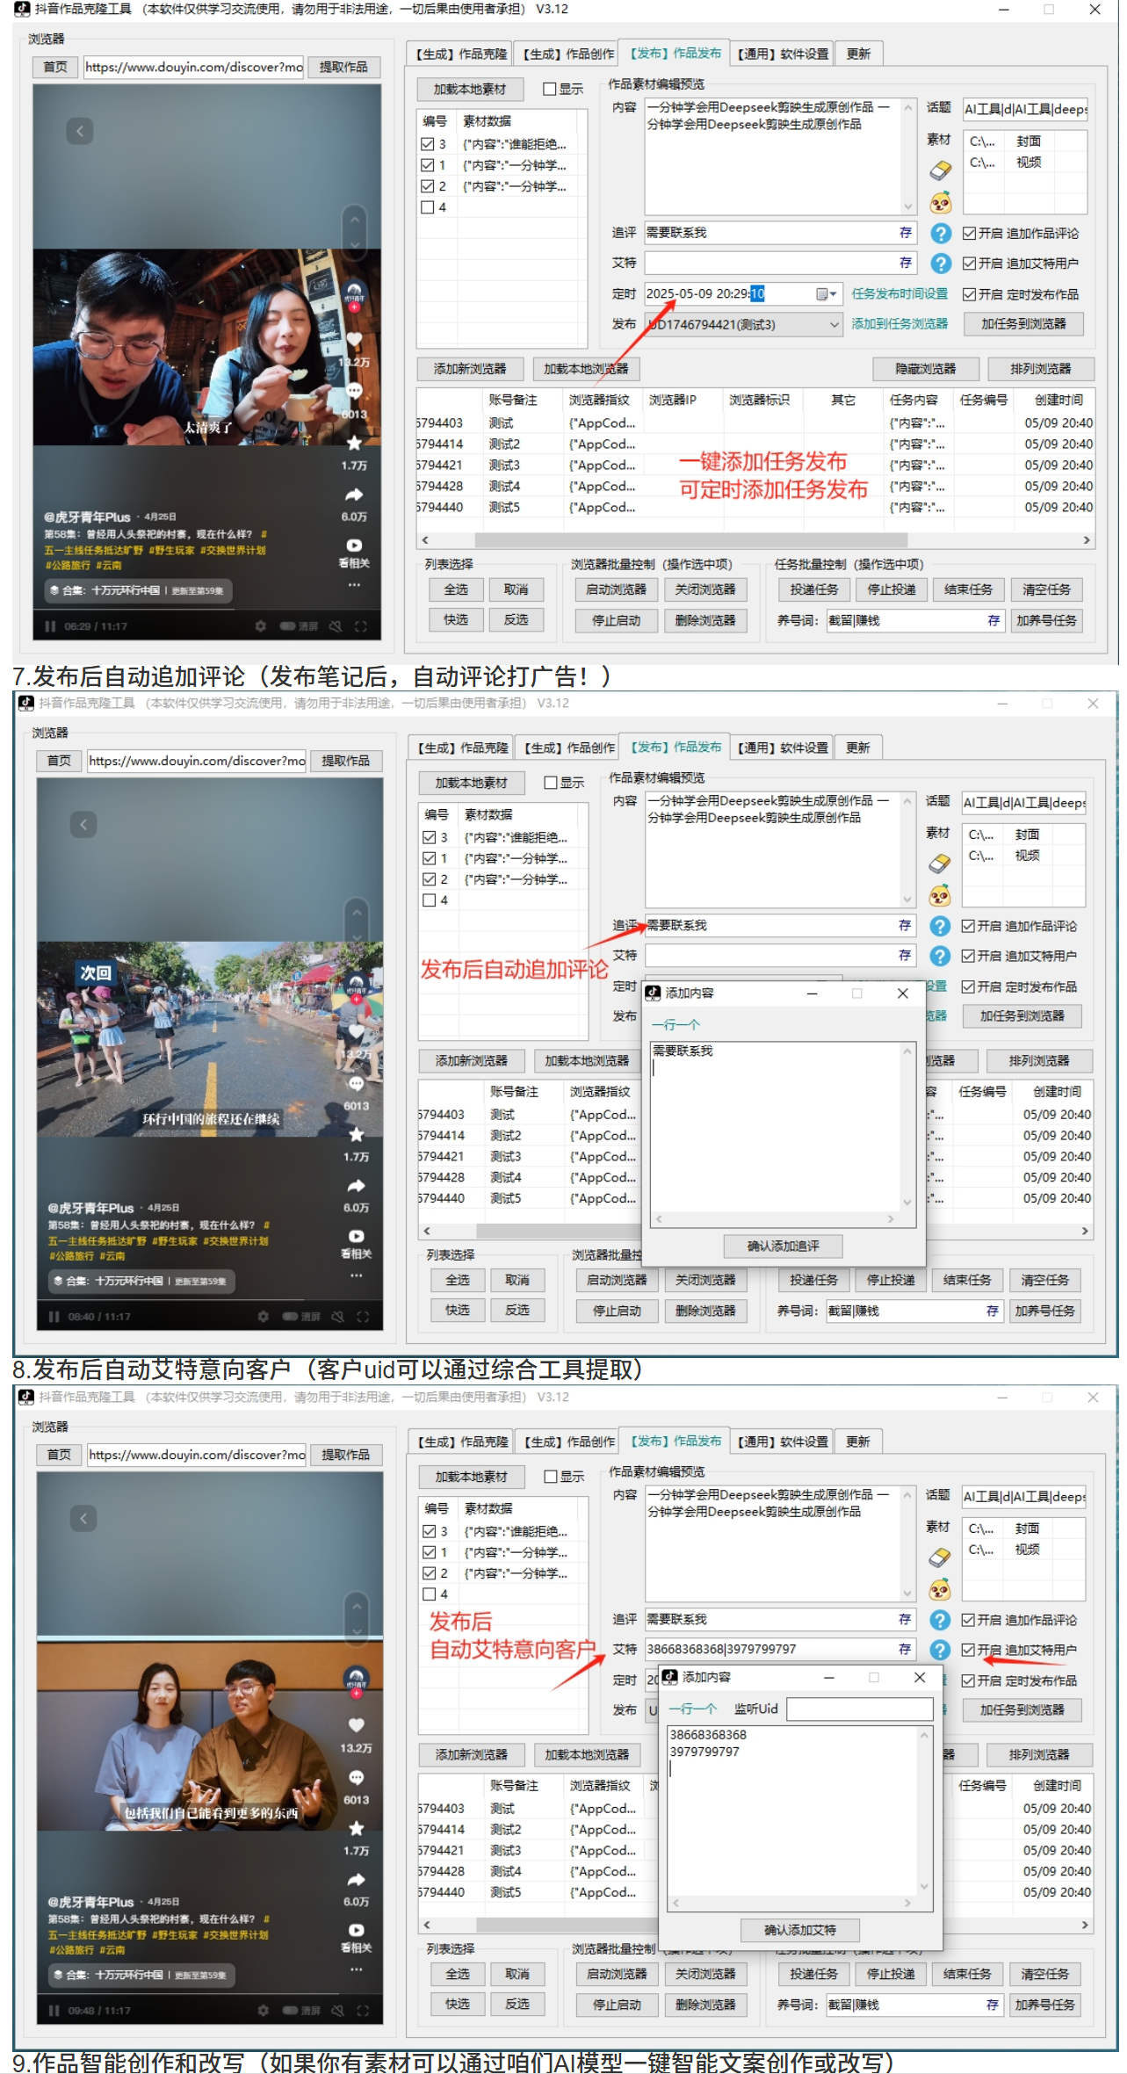Click share arrow icon on top window video
The width and height of the screenshot is (1127, 2074).
tap(354, 495)
